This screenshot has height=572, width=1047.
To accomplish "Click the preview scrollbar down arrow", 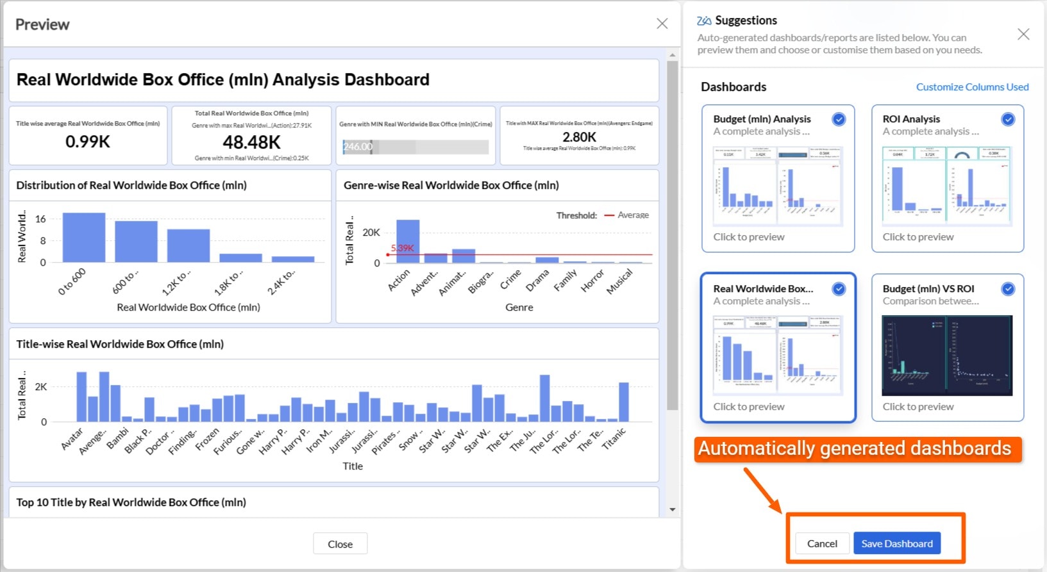I will coord(672,510).
